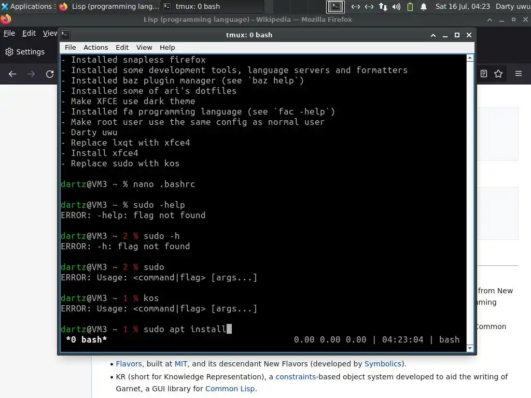The height and width of the screenshot is (398, 531).
Task: Click the terminal launcher icon in panel
Action: [336, 6]
